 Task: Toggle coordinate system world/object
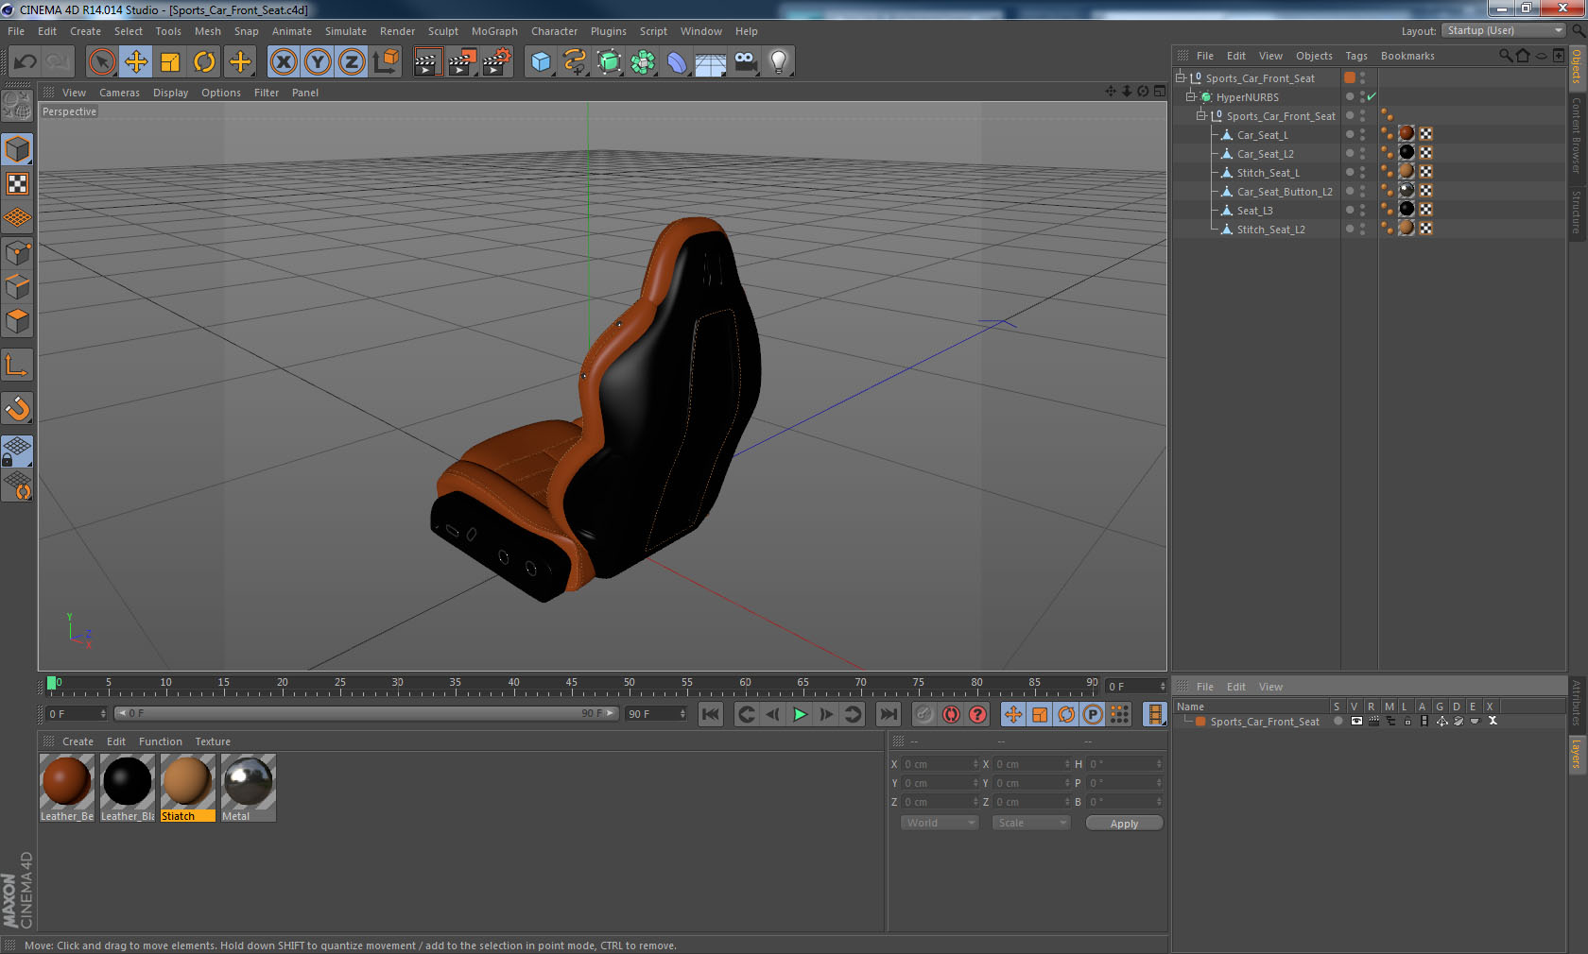click(x=386, y=62)
